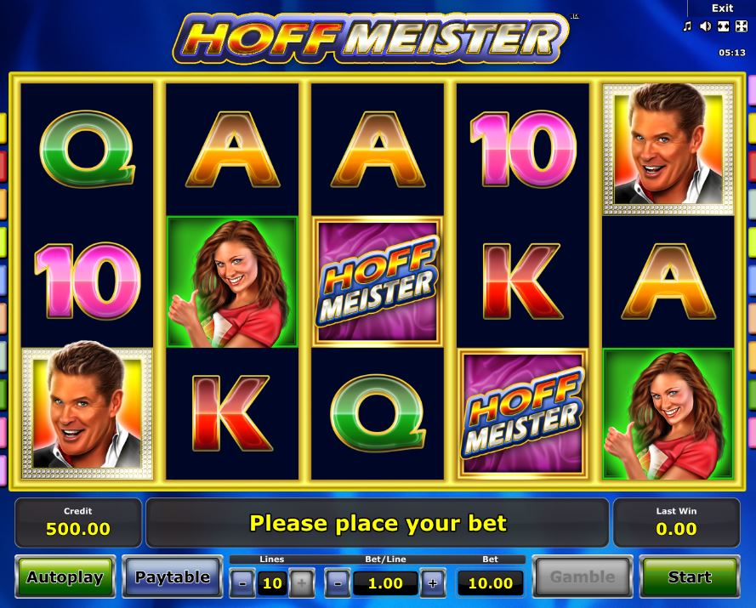This screenshot has height=608, width=756.
Task: Click the Hoffmeister logo symbol on middle reel
Action: 378,281
